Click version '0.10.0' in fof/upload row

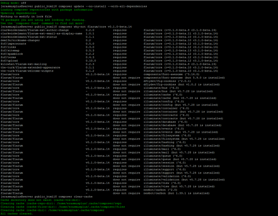point(91,61)
